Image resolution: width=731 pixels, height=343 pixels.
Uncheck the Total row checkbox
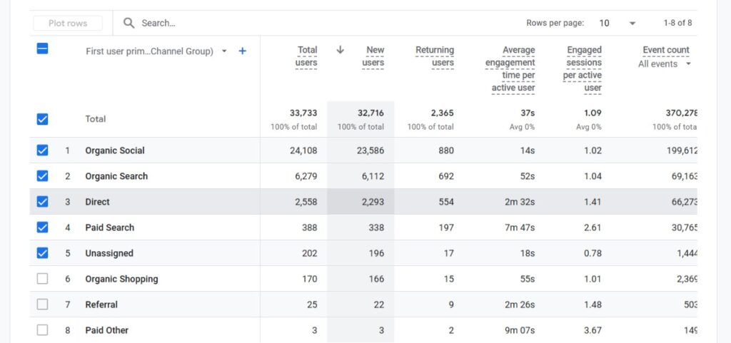[x=42, y=119]
